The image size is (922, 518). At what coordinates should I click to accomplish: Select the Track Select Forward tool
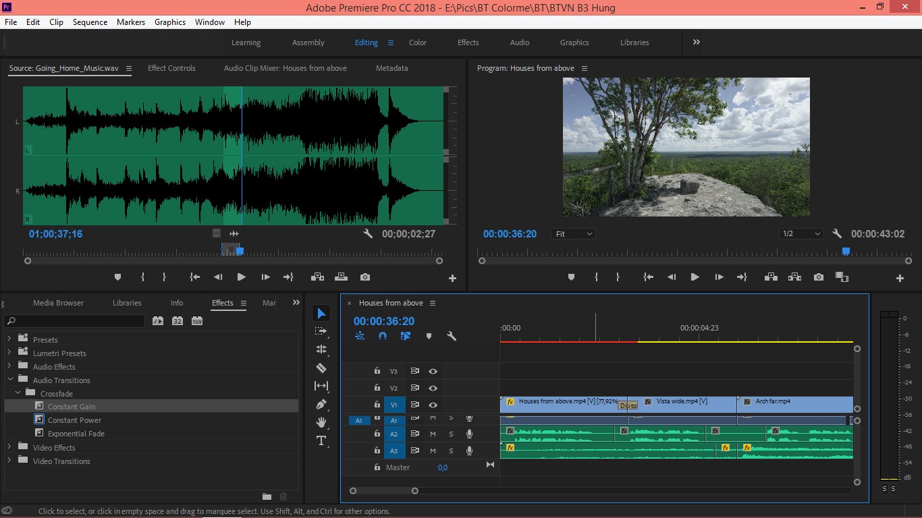pyautogui.click(x=321, y=331)
